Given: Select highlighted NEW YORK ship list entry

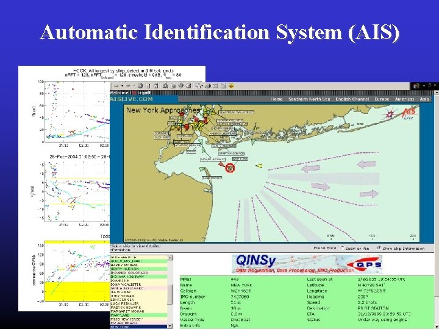Looking at the screenshot, I should 138,327.
